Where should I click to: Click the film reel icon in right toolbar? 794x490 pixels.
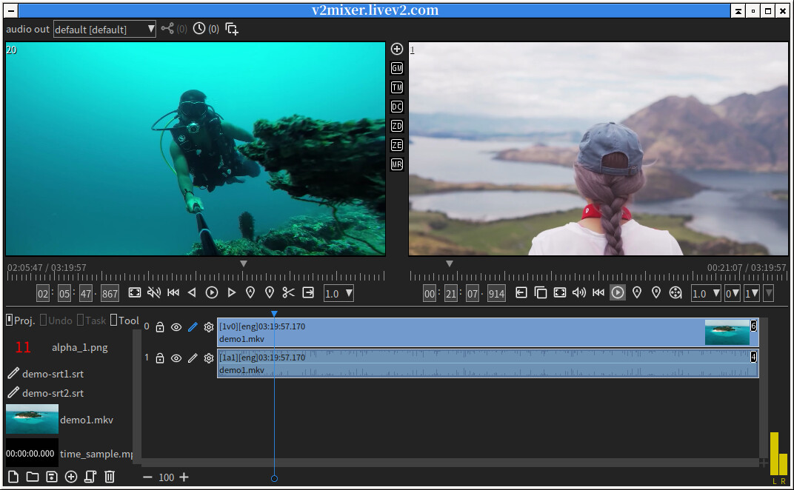(675, 293)
